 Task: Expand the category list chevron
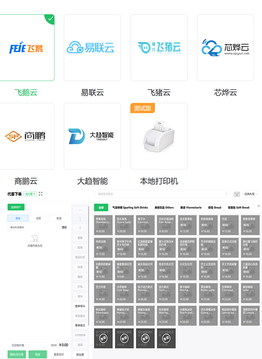tap(259, 206)
